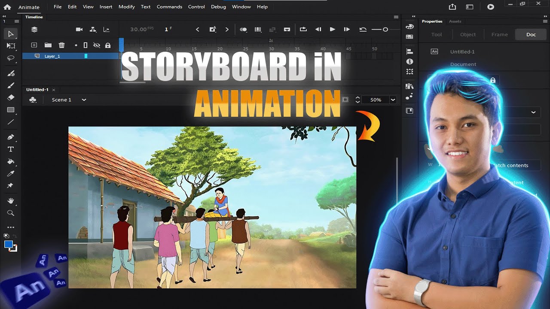550x309 pixels.
Task: Open the Library panel books icon
Action: 409,86
